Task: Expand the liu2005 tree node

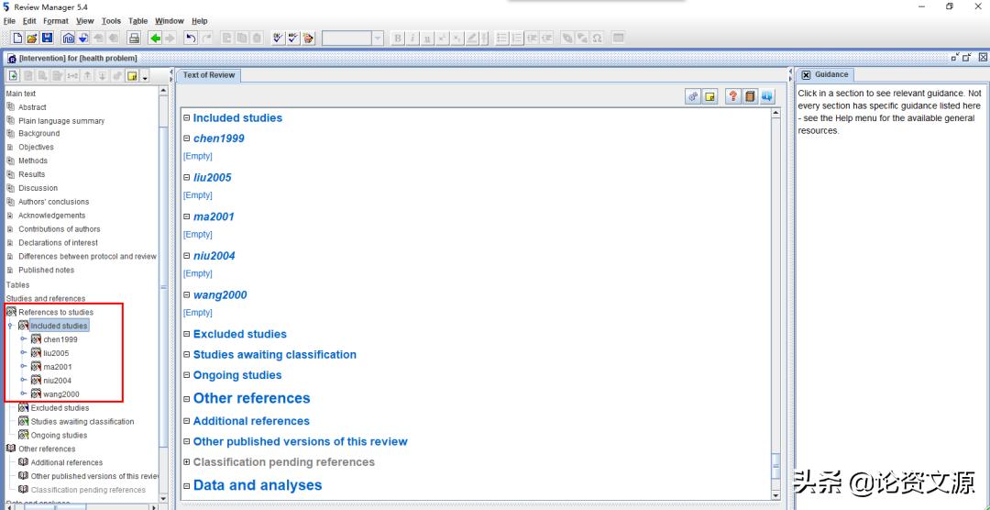Action: click(24, 352)
